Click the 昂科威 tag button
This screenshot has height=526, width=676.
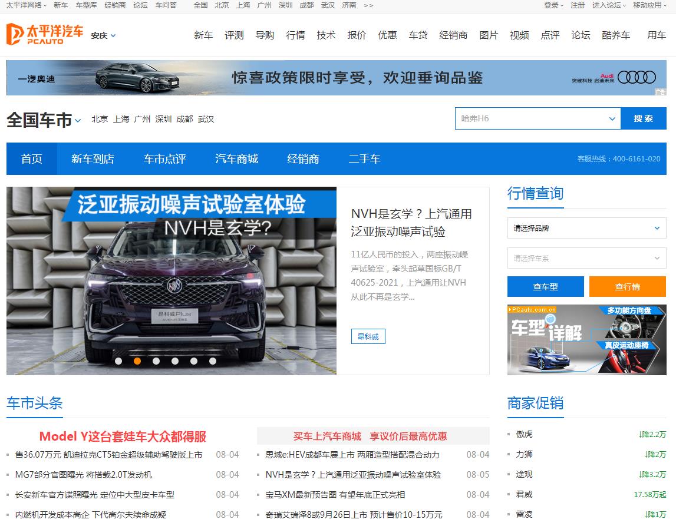[368, 336]
